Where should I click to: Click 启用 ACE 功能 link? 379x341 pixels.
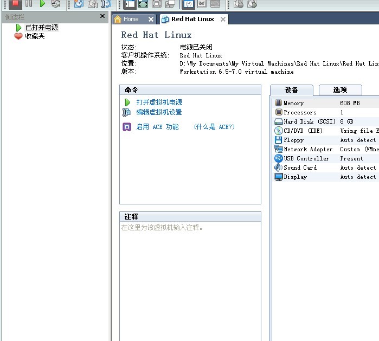click(157, 127)
